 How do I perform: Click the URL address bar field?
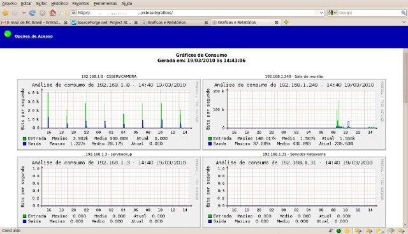tap(197, 13)
